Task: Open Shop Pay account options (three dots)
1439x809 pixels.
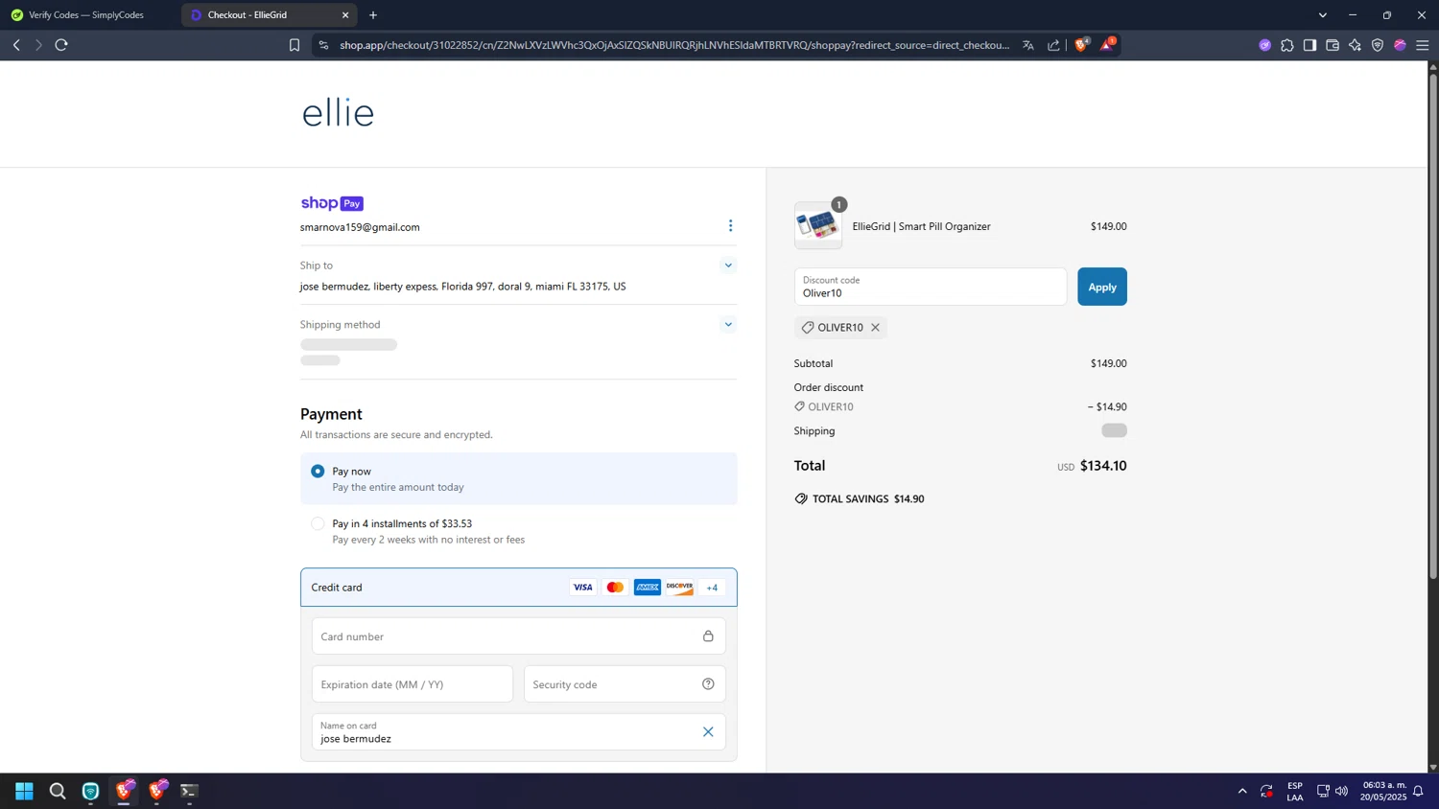Action: coord(730,225)
